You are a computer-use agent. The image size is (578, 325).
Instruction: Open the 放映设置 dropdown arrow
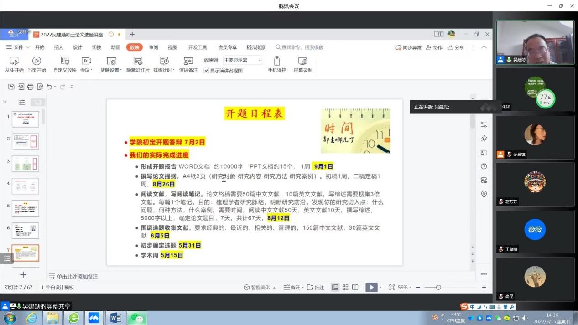[x=121, y=71]
